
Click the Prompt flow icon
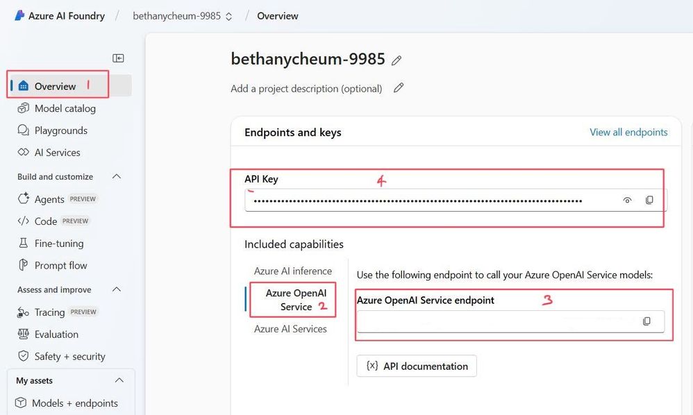click(24, 265)
